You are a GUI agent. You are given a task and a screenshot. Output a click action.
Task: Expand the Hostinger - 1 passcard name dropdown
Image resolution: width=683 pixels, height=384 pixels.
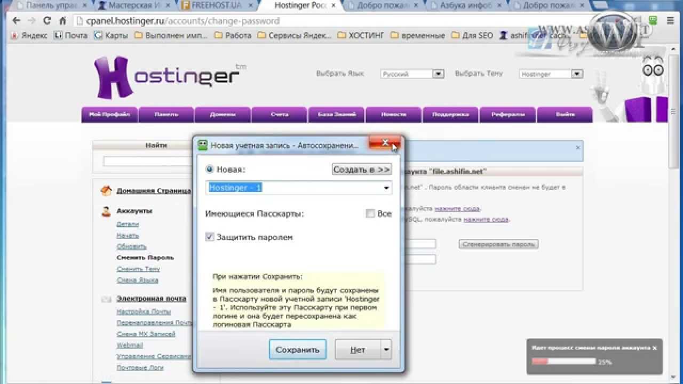coord(386,188)
